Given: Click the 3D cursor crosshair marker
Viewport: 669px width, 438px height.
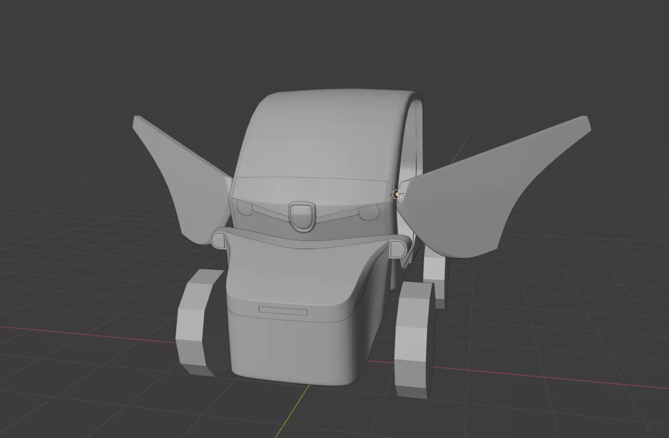Looking at the screenshot, I should pyautogui.click(x=397, y=194).
